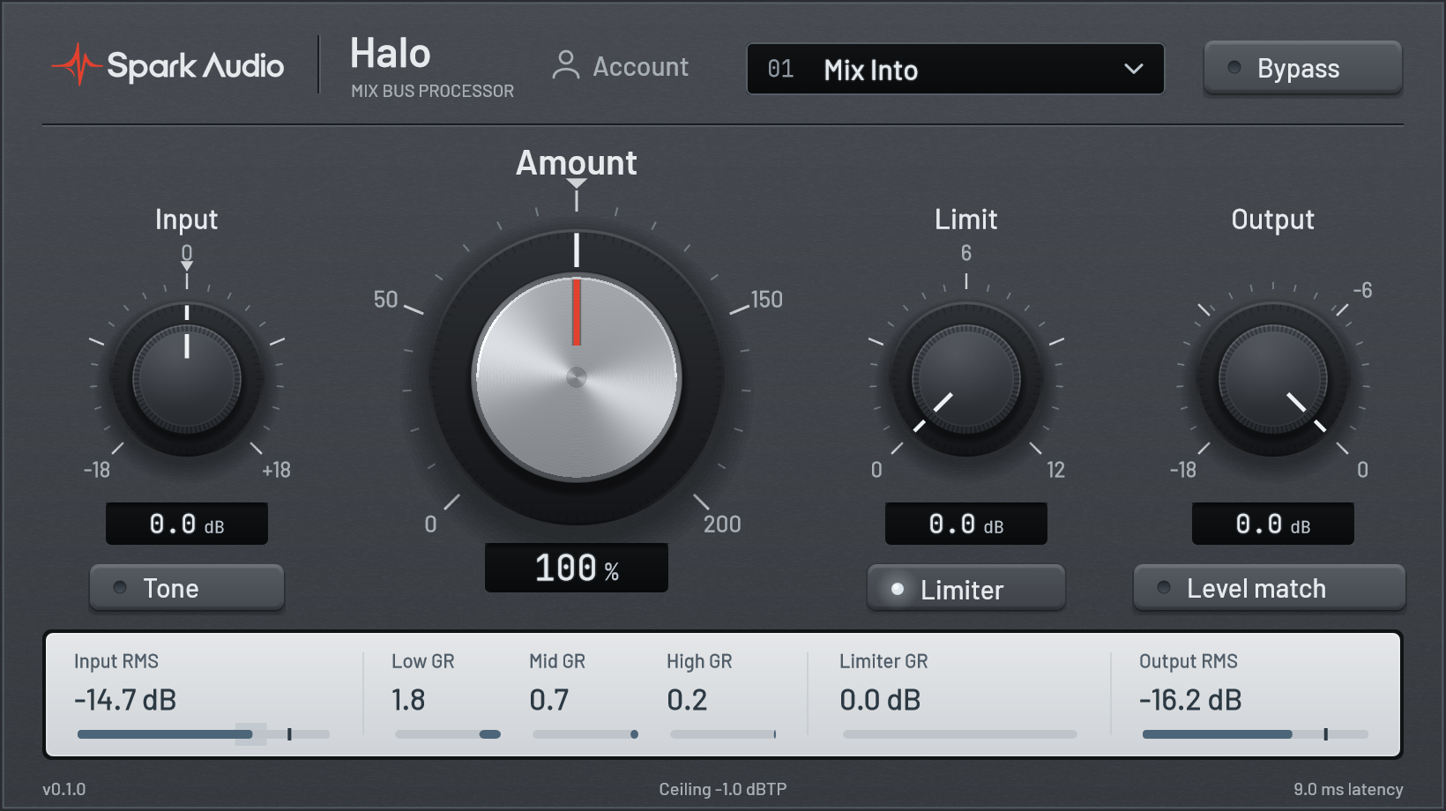This screenshot has height=811, width=1446.
Task: Toggle the Bypass button
Action: pos(1302,67)
